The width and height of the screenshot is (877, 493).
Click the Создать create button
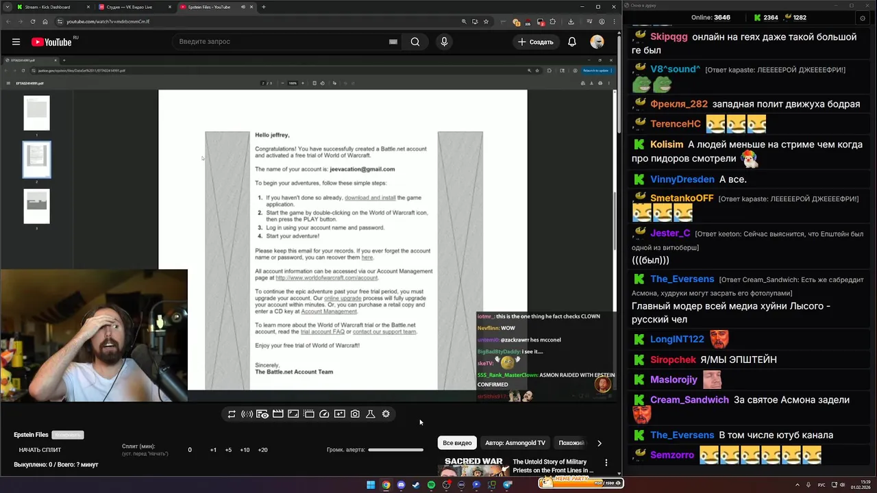coord(536,42)
